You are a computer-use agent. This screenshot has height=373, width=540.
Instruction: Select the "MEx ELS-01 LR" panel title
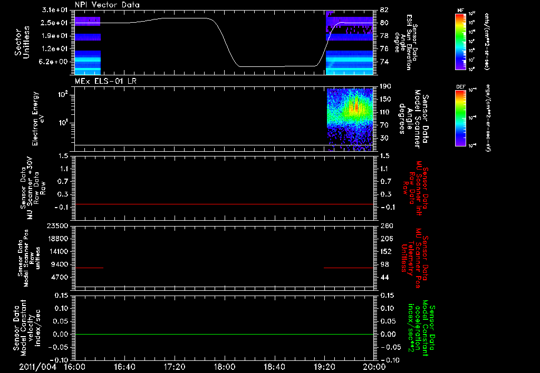[105, 81]
